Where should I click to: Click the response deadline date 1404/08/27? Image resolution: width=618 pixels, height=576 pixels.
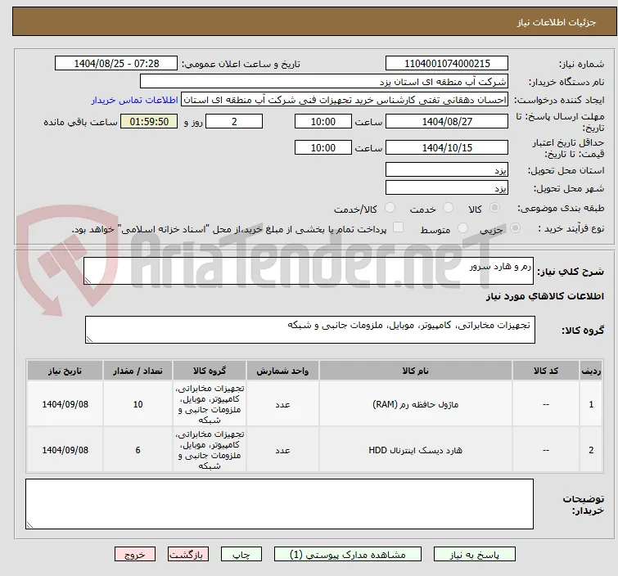point(447,121)
